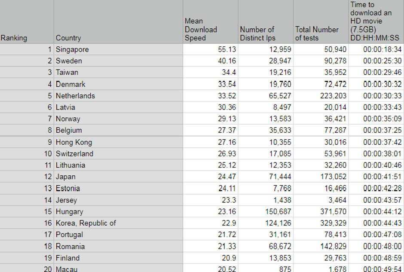
Task: Click the Total Number of tests header
Action: pyautogui.click(x=321, y=21)
